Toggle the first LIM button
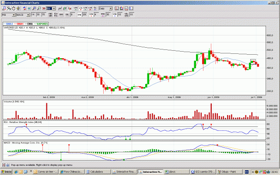Image resolution: width=280 pixels, height=175 pixels. [85, 8]
